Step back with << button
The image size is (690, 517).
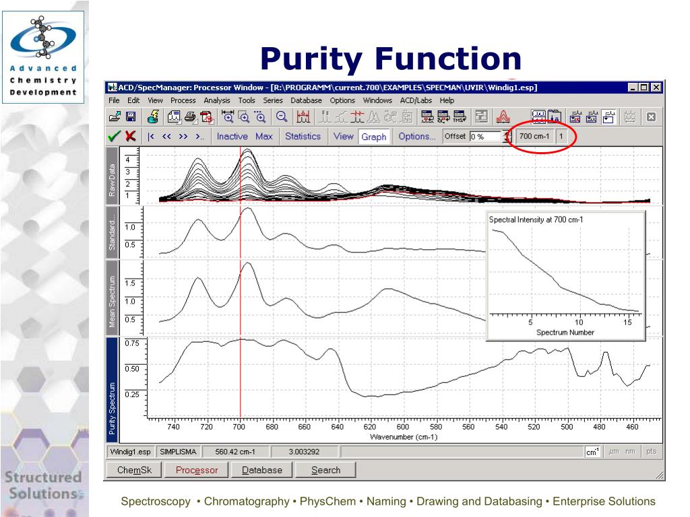point(166,137)
